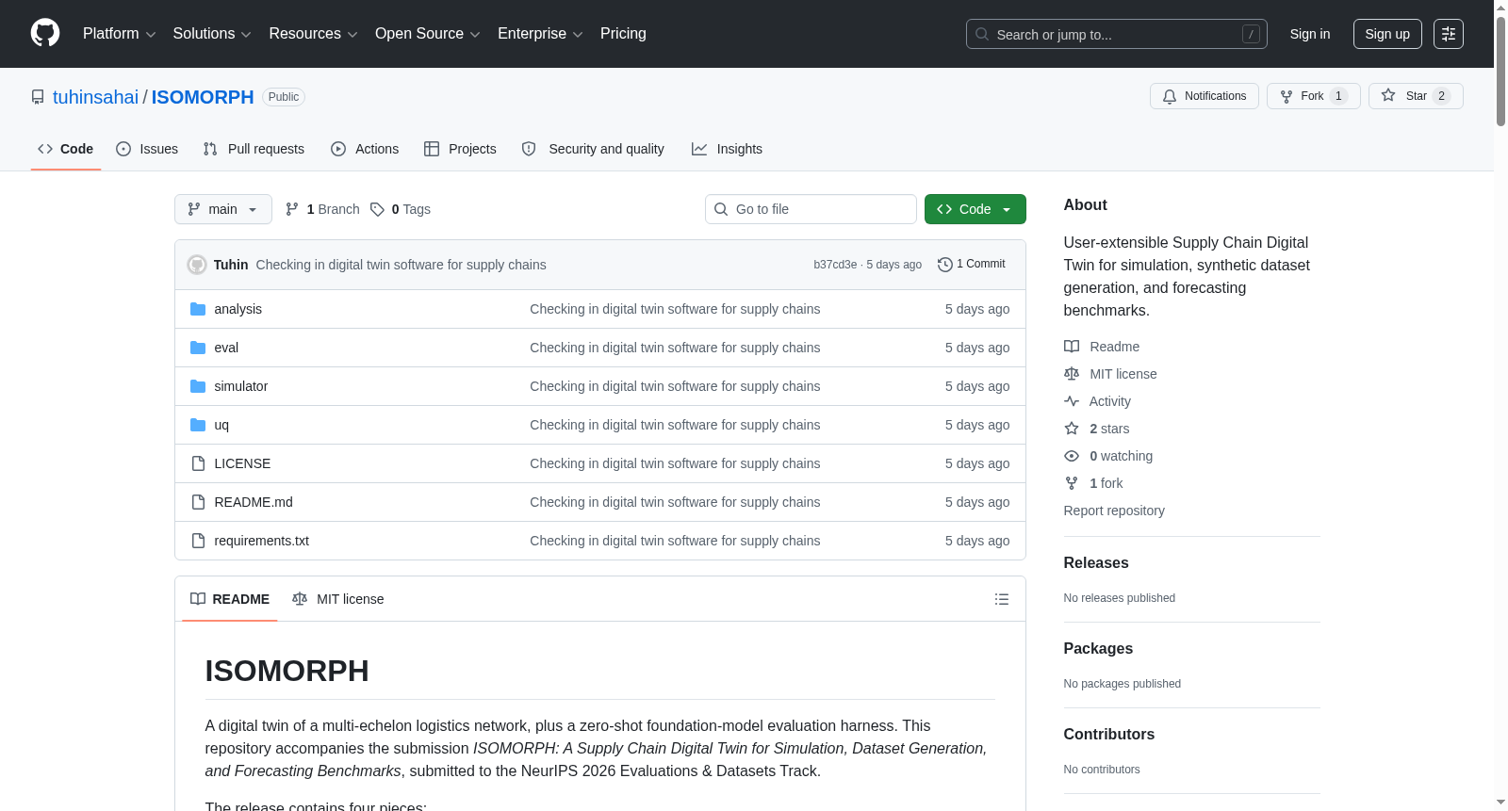Click the magnifier icon in header search
The width and height of the screenshot is (1508, 811).
point(982,34)
